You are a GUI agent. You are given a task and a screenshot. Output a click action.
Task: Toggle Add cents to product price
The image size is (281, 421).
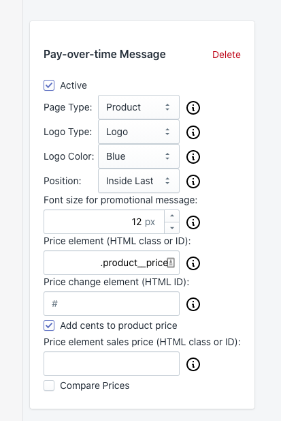point(49,325)
